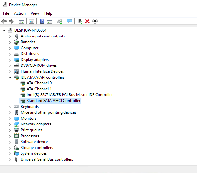Click the Update device driver icon
The height and width of the screenshot is (173, 197).
coord(80,21)
